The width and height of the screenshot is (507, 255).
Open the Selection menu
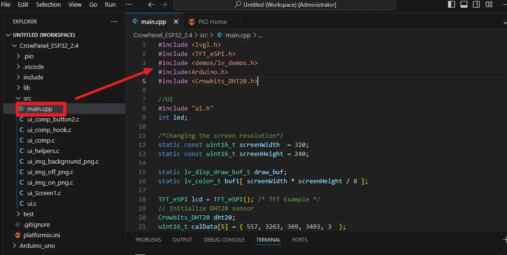(x=48, y=5)
